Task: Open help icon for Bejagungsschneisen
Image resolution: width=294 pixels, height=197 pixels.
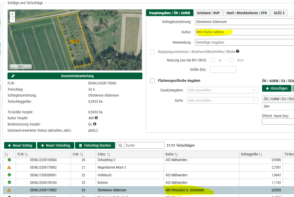Action: (238, 51)
